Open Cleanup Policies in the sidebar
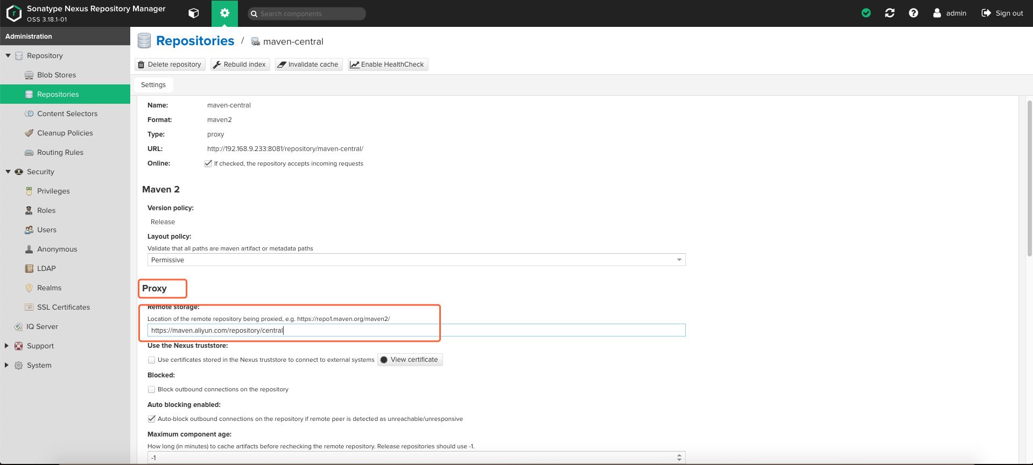 65,133
